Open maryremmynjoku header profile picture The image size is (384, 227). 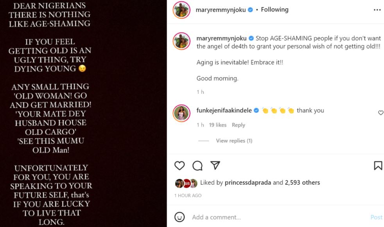click(x=181, y=10)
